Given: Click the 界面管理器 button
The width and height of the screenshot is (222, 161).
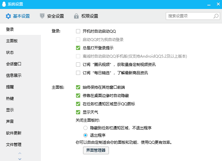Looking at the screenshot, I should click(96, 150).
